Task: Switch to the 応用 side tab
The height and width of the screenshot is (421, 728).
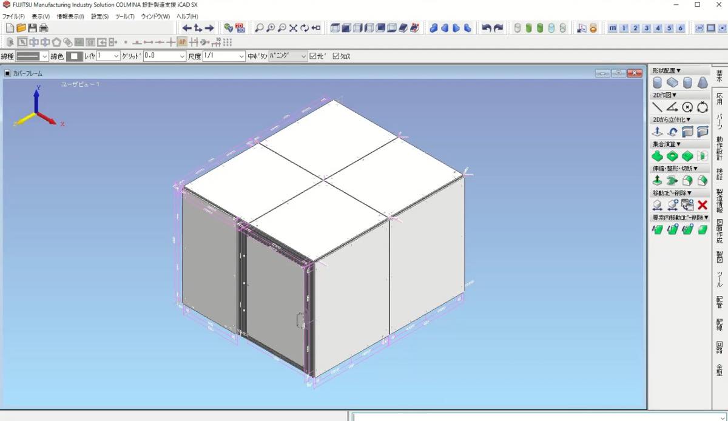Action: click(720, 98)
